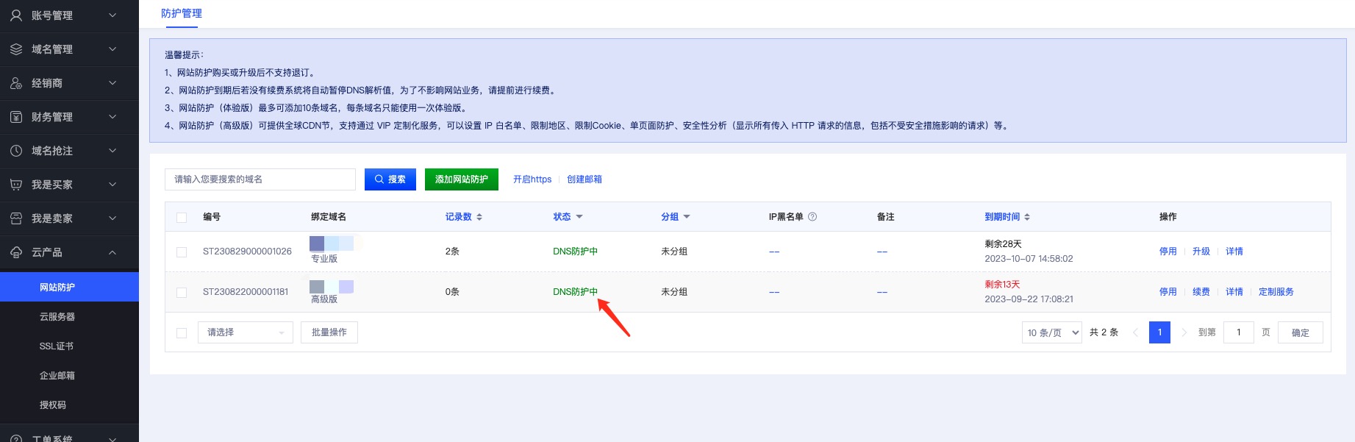Click the 域名管理 layers icon
The height and width of the screenshot is (442, 1355).
pos(16,49)
